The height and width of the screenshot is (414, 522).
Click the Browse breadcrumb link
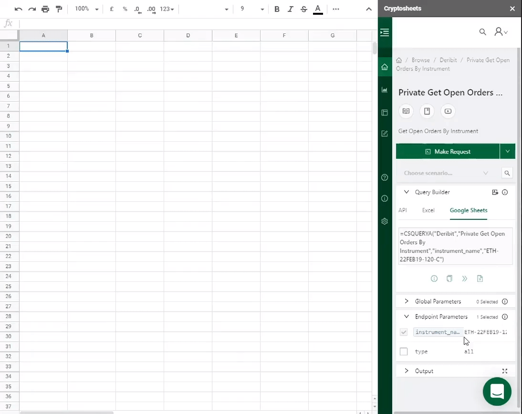(420, 60)
